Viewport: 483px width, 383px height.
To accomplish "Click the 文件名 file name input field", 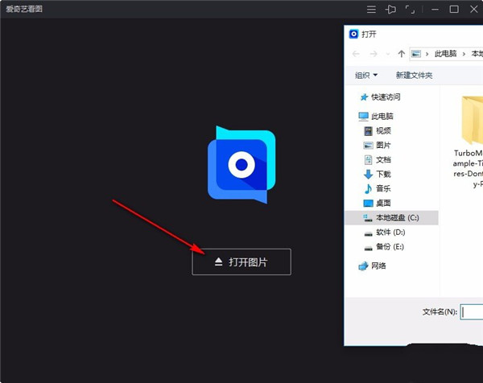I will tap(472, 311).
